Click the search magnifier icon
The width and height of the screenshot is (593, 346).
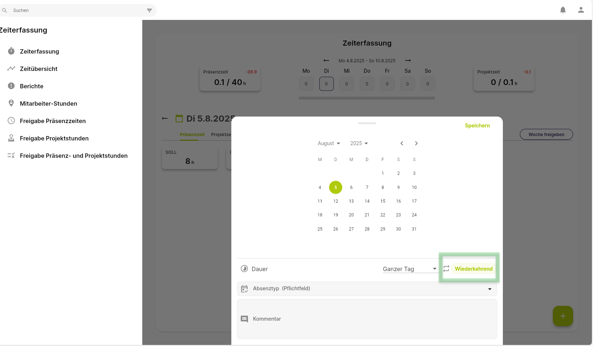click(x=5, y=10)
